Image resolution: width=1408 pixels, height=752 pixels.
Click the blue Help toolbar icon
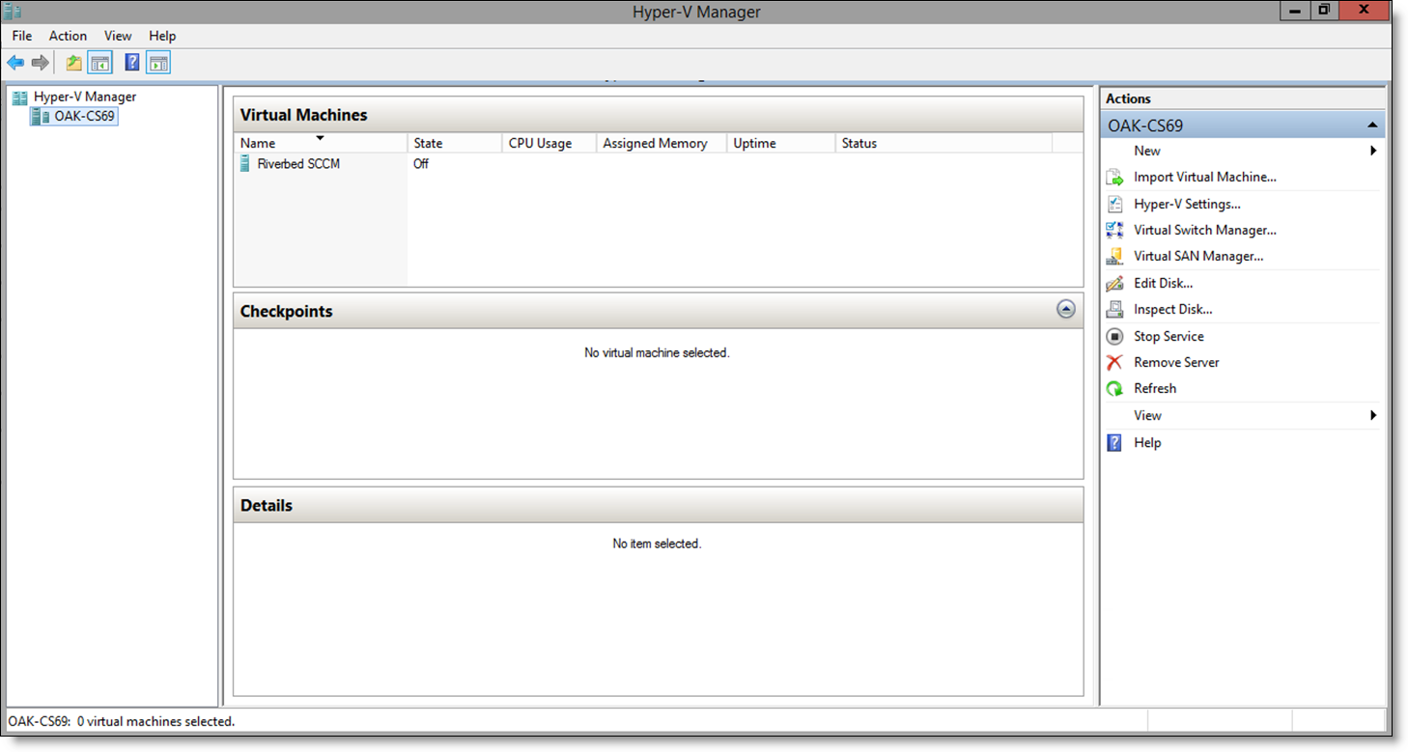[x=132, y=63]
